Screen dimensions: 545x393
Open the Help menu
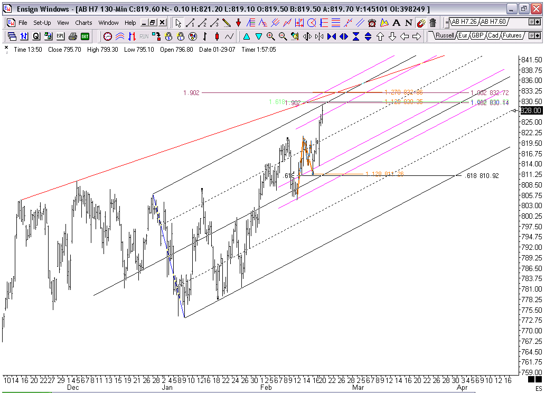130,23
